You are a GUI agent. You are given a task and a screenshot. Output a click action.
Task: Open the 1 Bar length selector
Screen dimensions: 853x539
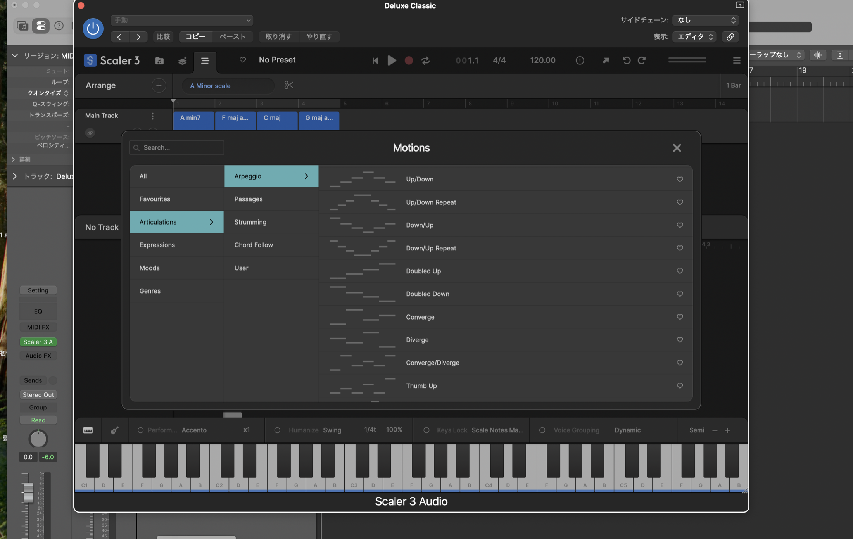733,85
